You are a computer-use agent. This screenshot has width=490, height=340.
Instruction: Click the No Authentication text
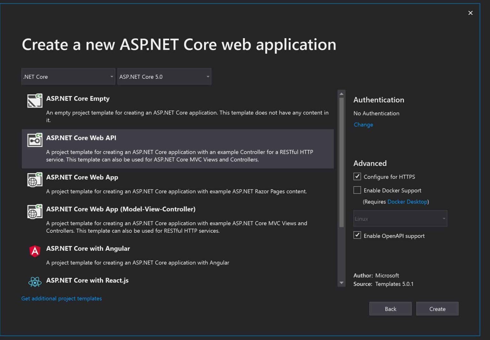376,113
